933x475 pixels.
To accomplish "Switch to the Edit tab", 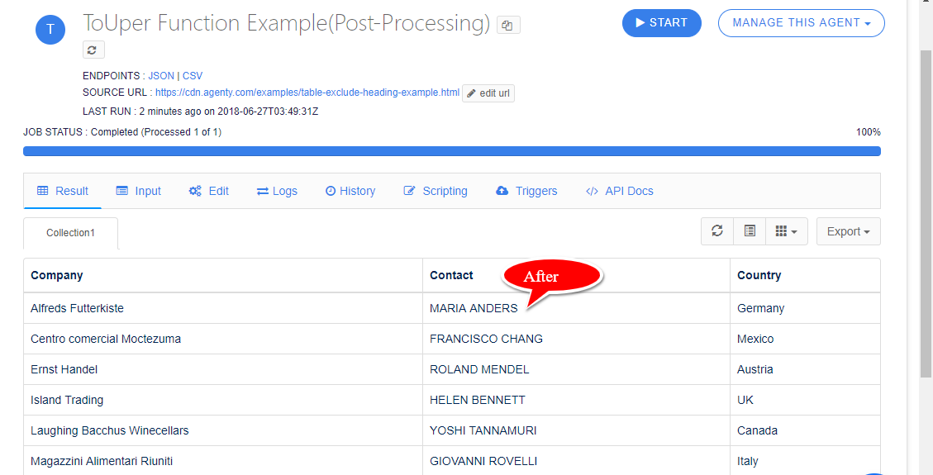I will point(209,191).
